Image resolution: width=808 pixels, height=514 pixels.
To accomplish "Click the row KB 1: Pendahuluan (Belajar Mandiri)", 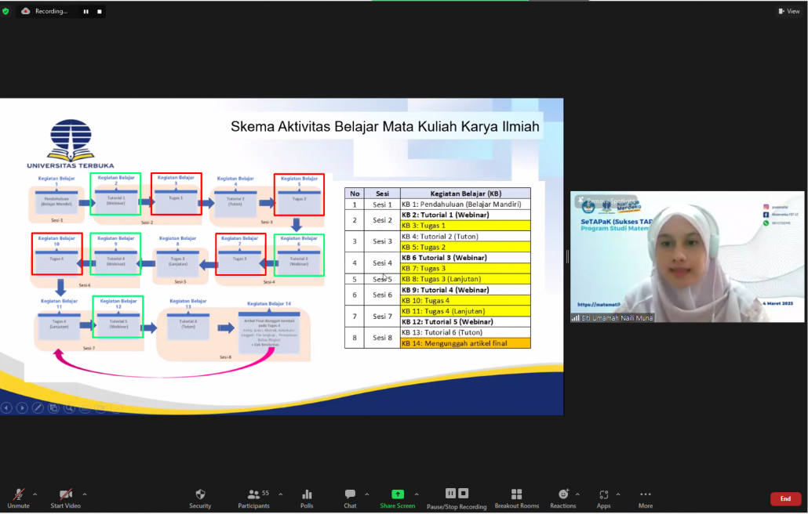I will pyautogui.click(x=465, y=205).
